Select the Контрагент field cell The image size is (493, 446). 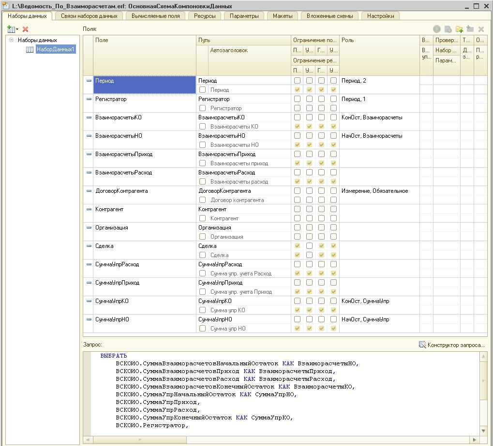(145, 214)
